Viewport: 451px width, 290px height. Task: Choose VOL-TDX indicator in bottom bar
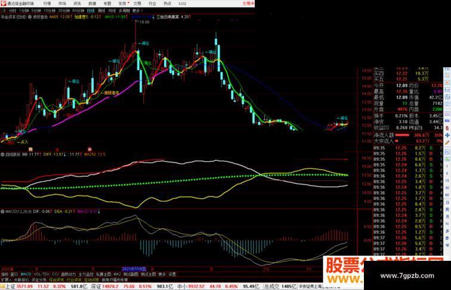(x=42, y=275)
